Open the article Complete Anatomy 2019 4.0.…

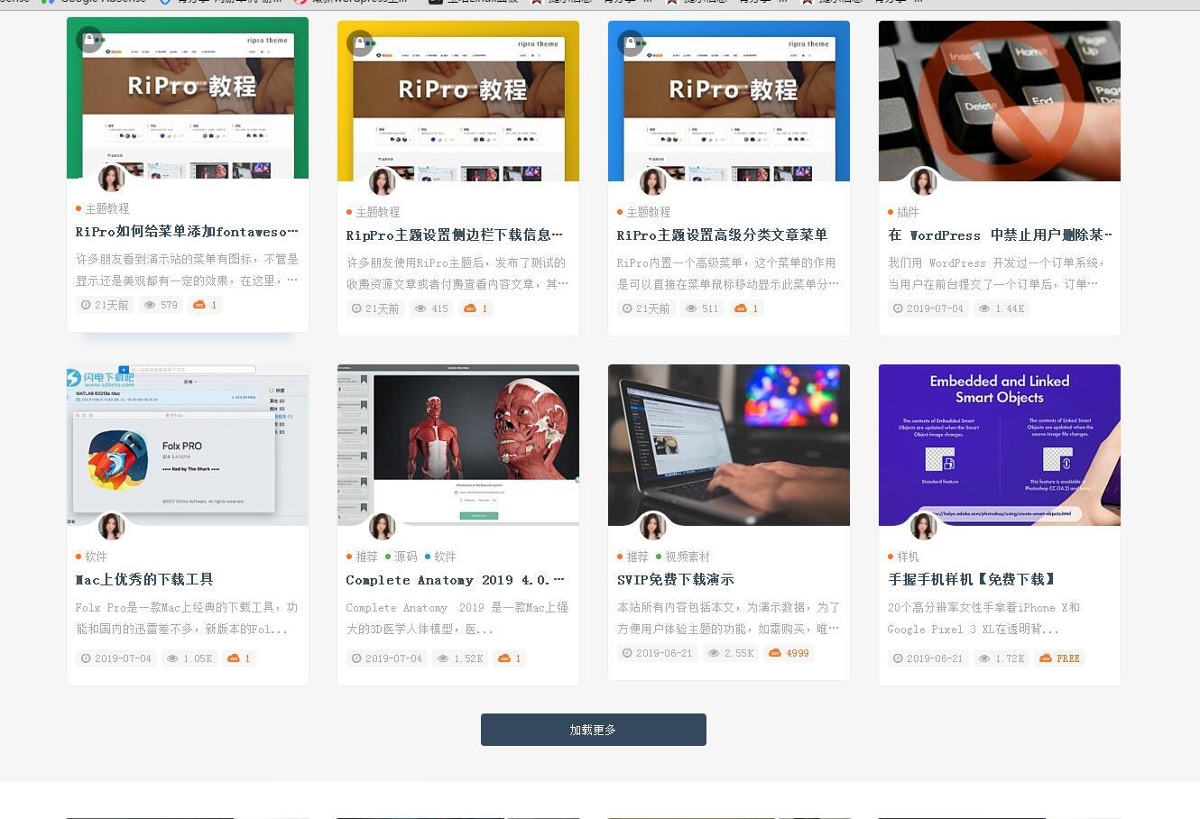click(x=456, y=580)
